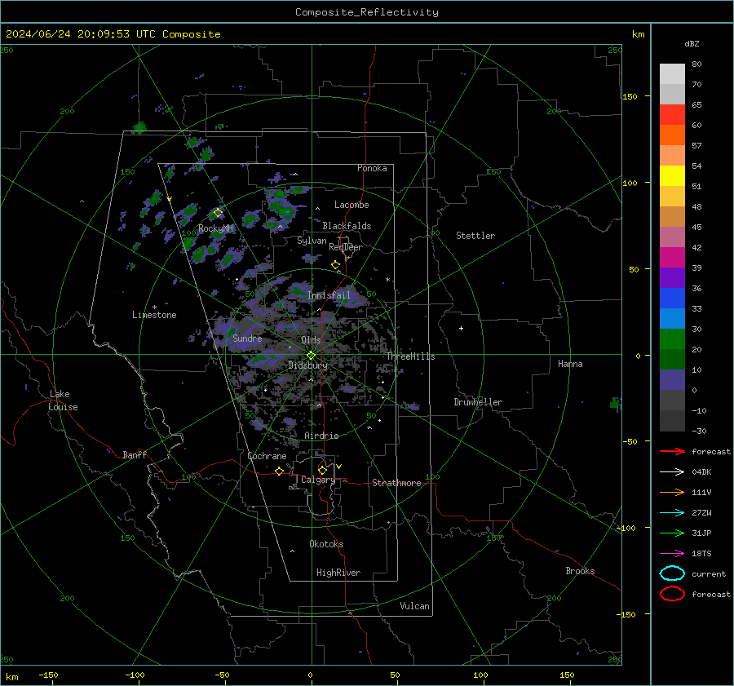The height and width of the screenshot is (686, 734).
Task: Click the dBZ legend heading
Action: (692, 43)
